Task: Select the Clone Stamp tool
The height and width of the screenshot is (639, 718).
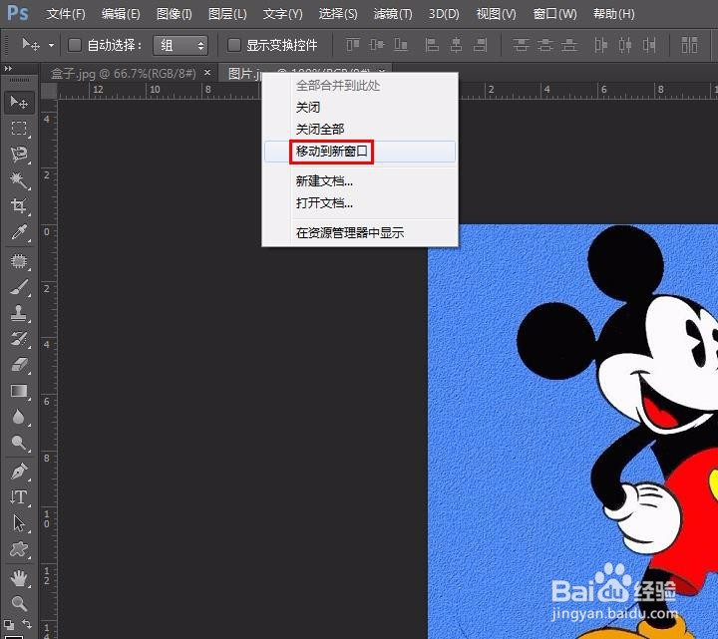Action: (x=19, y=313)
